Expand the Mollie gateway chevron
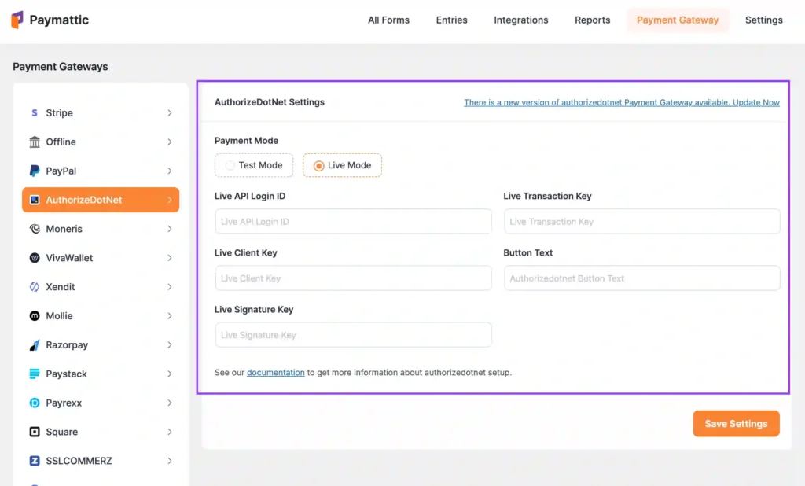The width and height of the screenshot is (805, 486). tap(170, 316)
